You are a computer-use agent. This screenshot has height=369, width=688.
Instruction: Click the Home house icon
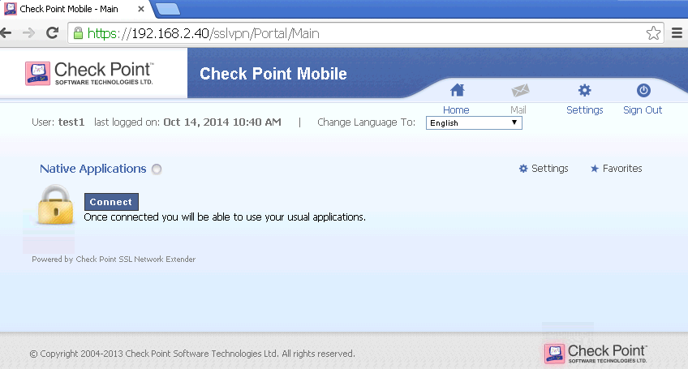pyautogui.click(x=457, y=90)
